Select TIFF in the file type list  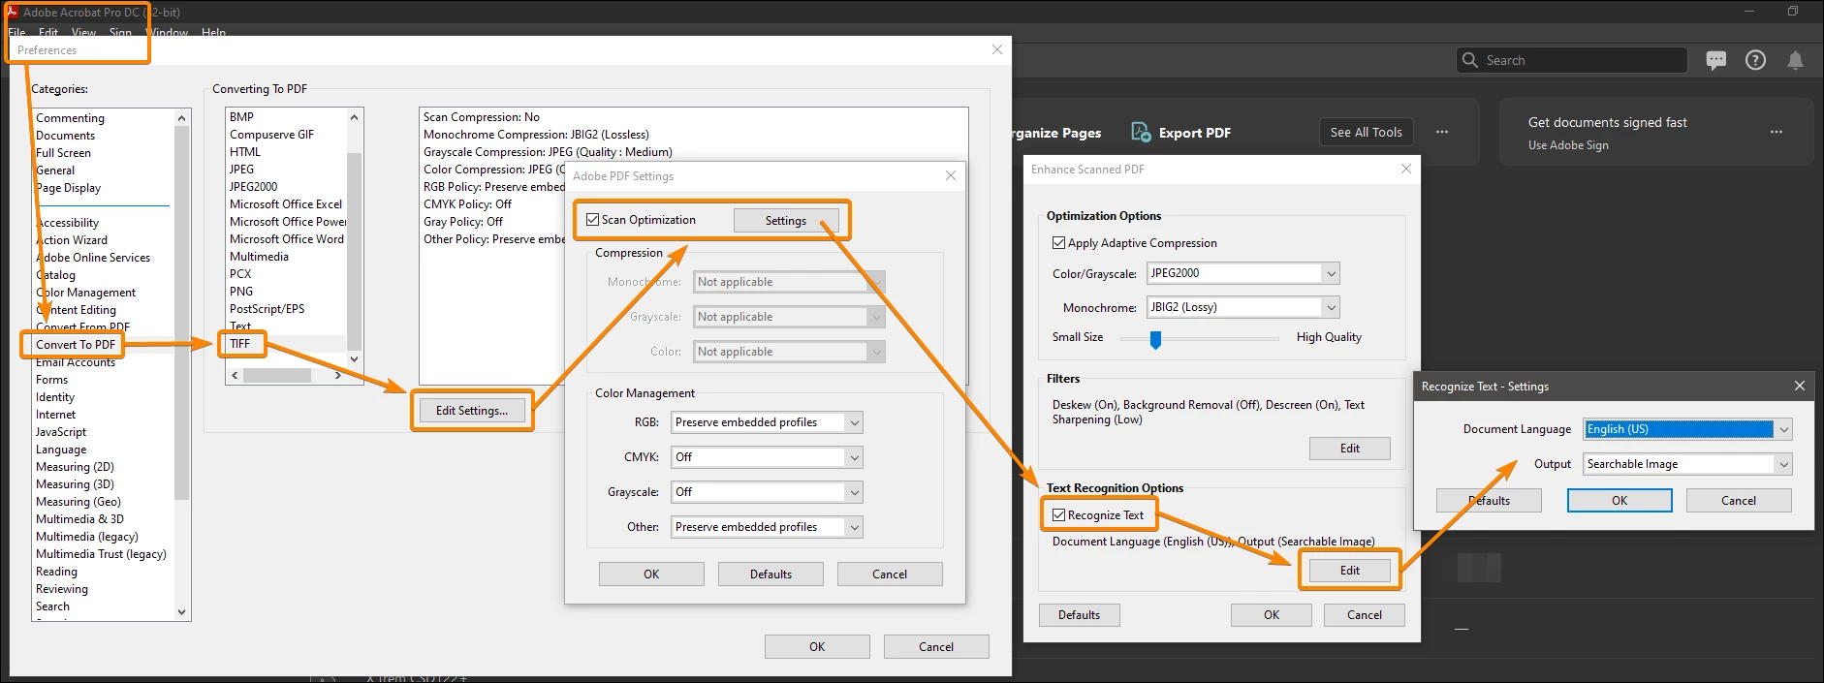coord(239,344)
